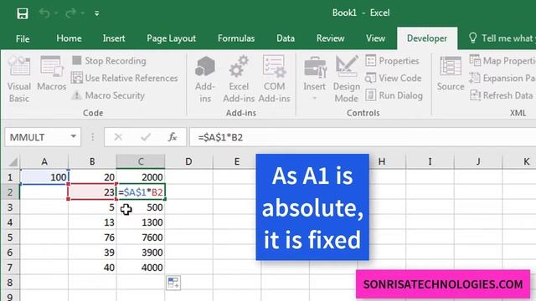Open Macro Security settings

pyautogui.click(x=109, y=95)
